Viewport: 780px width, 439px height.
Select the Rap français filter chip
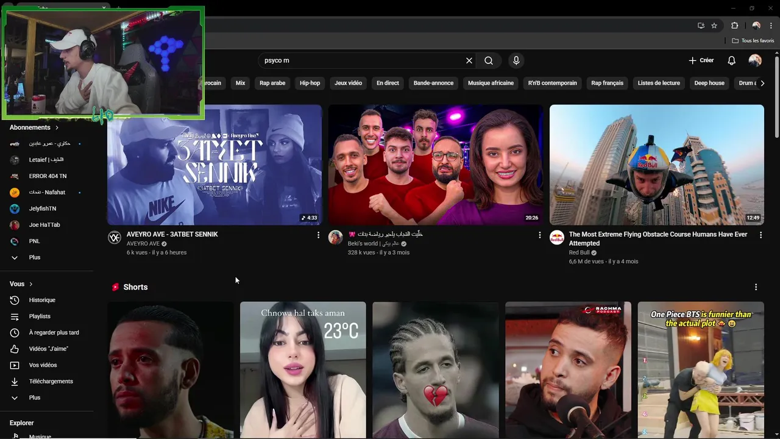tap(608, 83)
